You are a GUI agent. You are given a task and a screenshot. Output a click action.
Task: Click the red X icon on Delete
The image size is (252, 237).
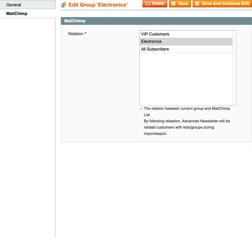tap(148, 3)
